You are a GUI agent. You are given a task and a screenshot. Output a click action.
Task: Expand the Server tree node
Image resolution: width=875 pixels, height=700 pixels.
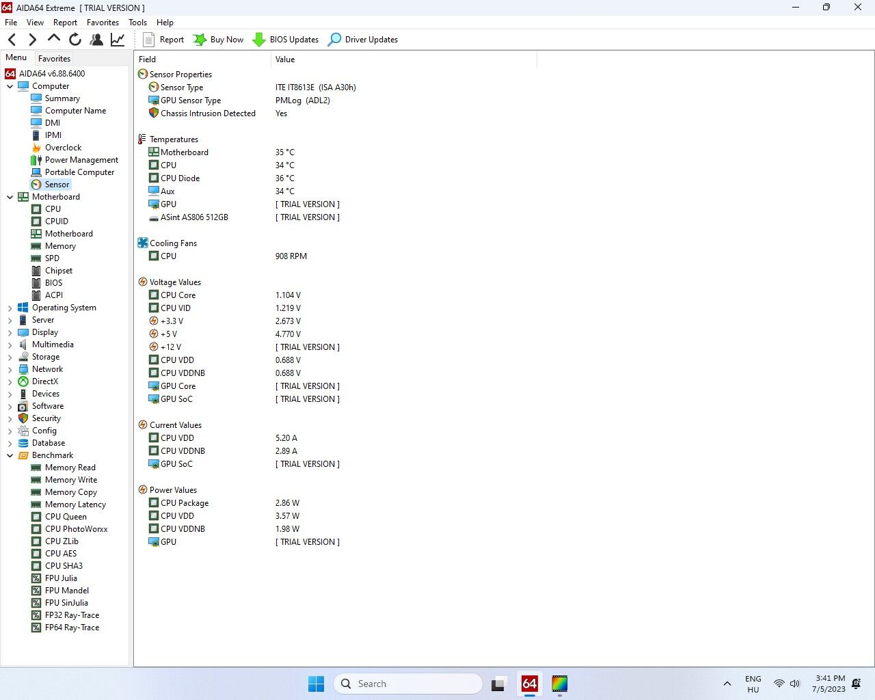click(x=10, y=320)
